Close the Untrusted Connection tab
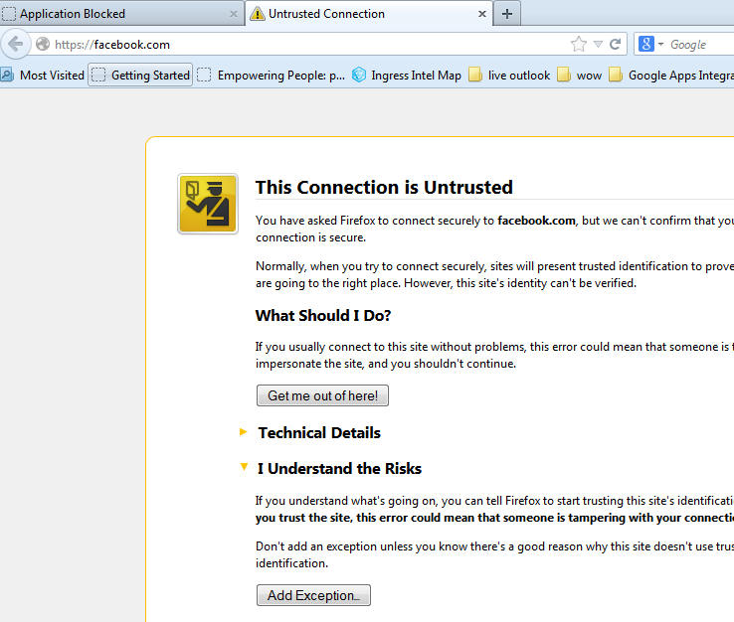 point(482,14)
